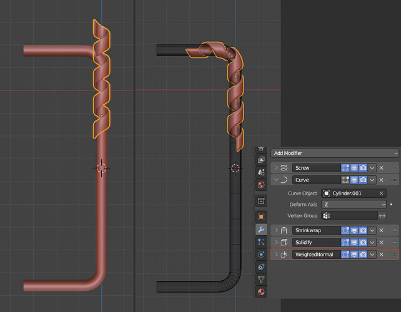Toggle Curve modifier viewport display
Viewport: 401px width, 312px height.
pos(354,180)
